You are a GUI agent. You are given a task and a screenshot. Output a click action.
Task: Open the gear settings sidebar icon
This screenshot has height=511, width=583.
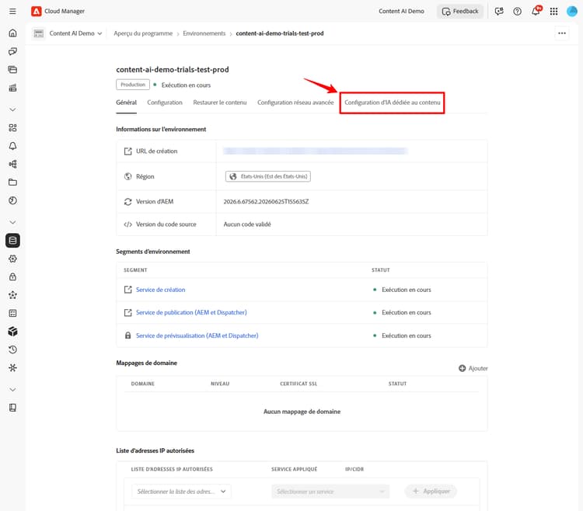[12, 259]
